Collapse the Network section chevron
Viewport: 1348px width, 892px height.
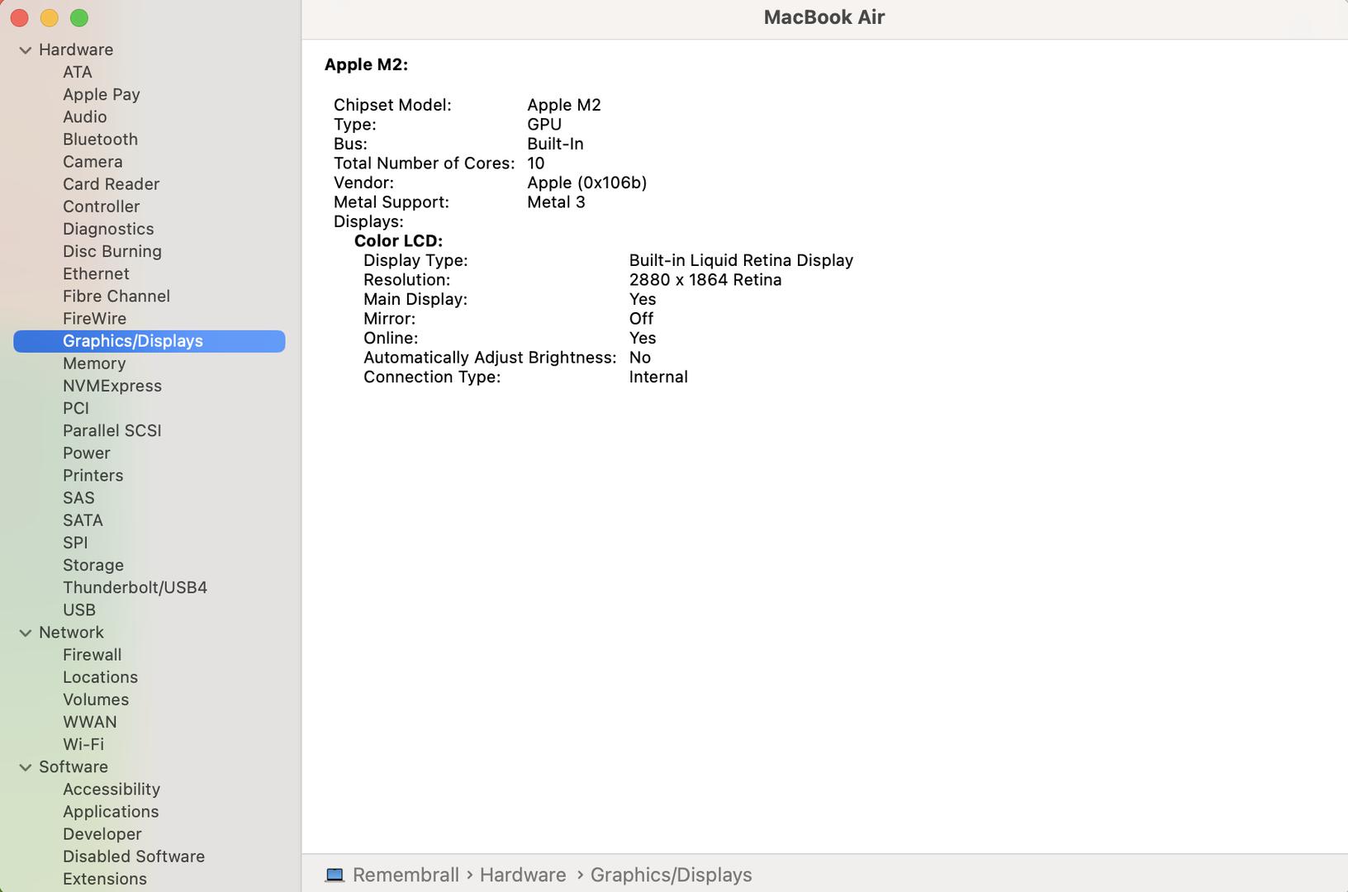click(26, 633)
